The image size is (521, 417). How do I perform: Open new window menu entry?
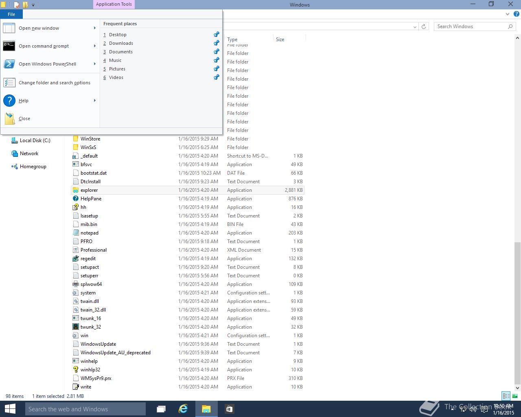coord(50,28)
